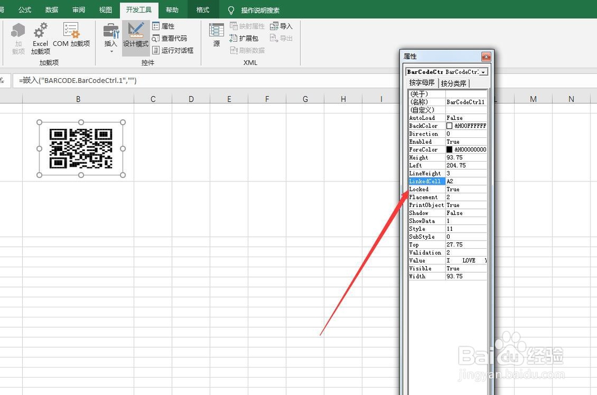Click XML Export button
The width and height of the screenshot is (597, 395).
(x=281, y=38)
